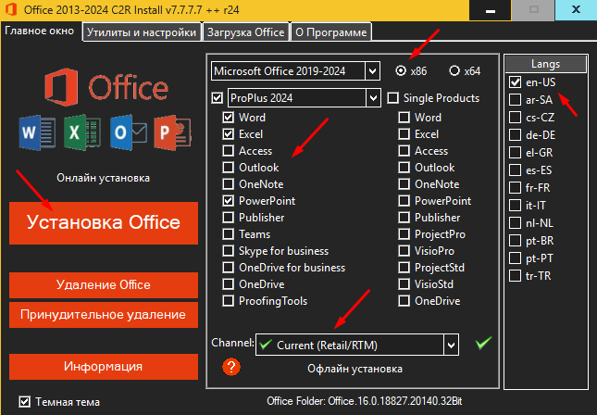The height and width of the screenshot is (415, 597).
Task: Click the Langs header button
Action: pyautogui.click(x=545, y=64)
